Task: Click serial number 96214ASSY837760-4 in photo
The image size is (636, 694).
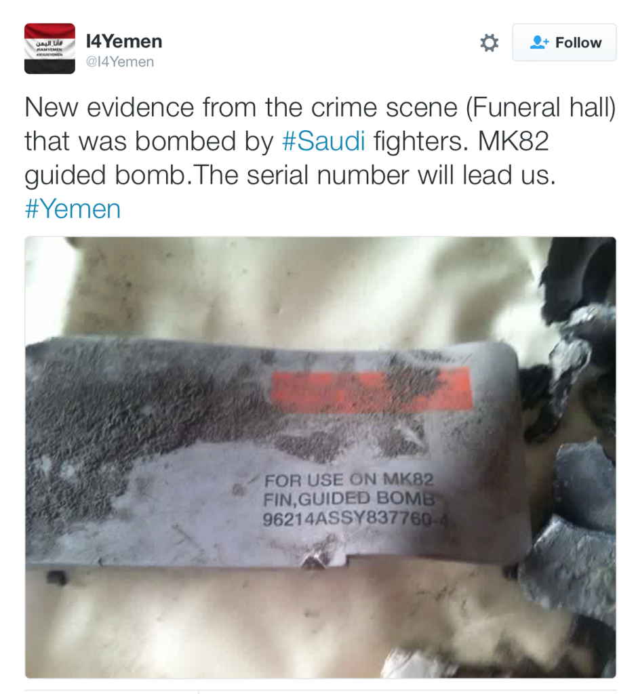Action: 356,518
